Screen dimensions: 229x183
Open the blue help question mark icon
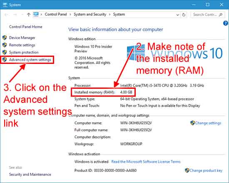click(226, 23)
